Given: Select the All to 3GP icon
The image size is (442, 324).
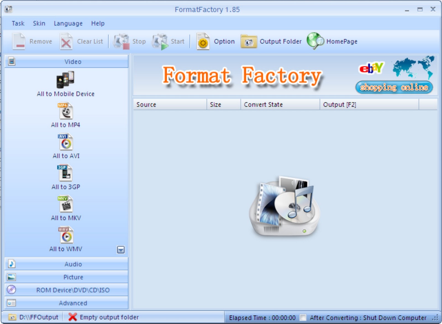Looking at the screenshot, I should coord(65,173).
